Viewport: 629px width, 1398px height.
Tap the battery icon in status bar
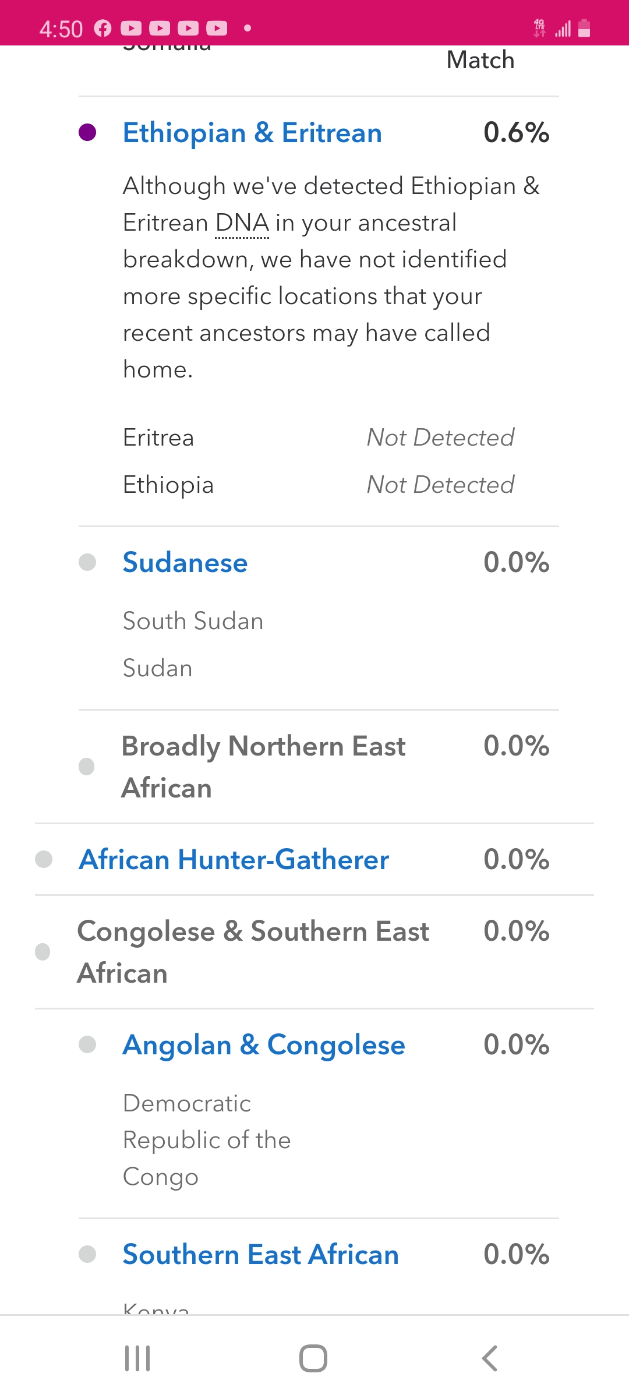(x=584, y=28)
